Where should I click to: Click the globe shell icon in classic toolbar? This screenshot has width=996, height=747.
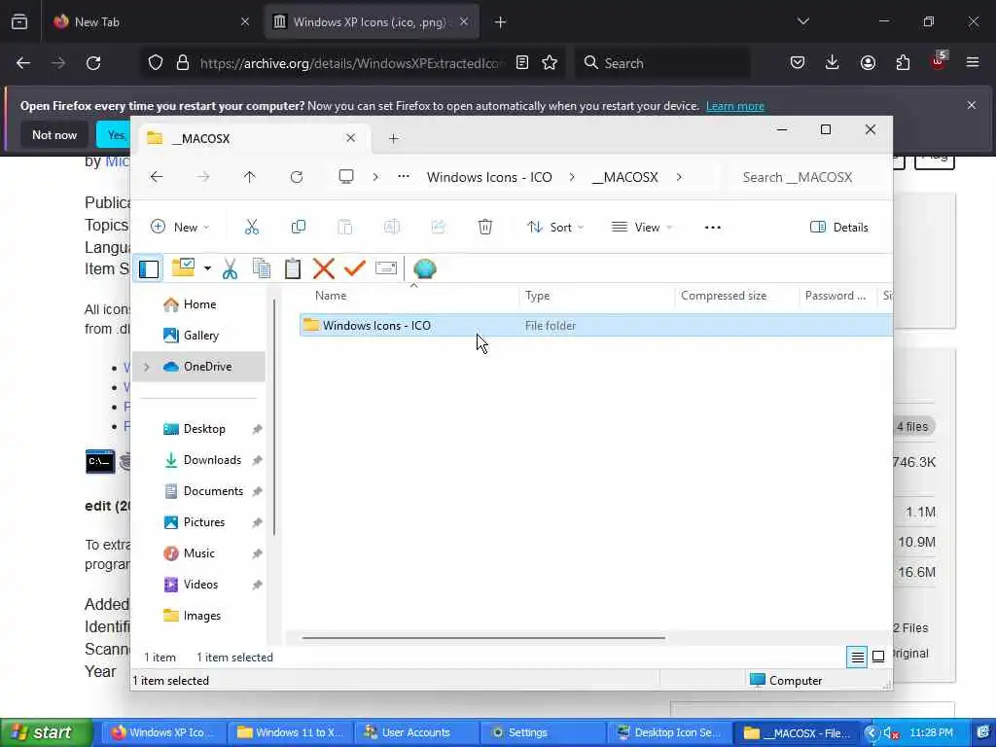[x=424, y=268]
